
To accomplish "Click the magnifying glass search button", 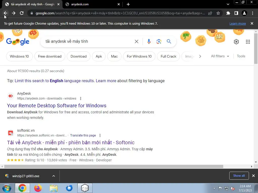I will pyautogui.click(x=169, y=41).
